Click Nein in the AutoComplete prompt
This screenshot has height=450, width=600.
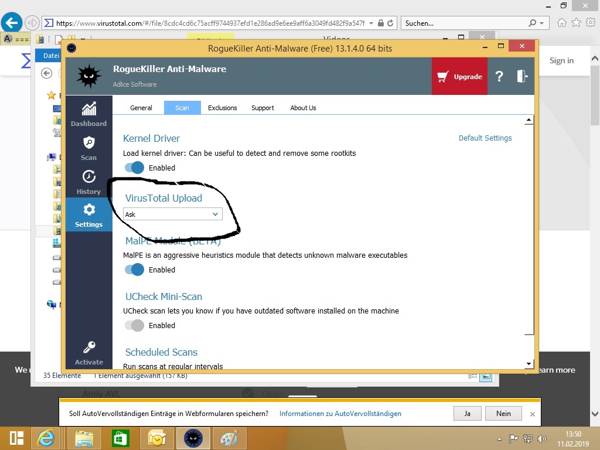click(x=503, y=413)
